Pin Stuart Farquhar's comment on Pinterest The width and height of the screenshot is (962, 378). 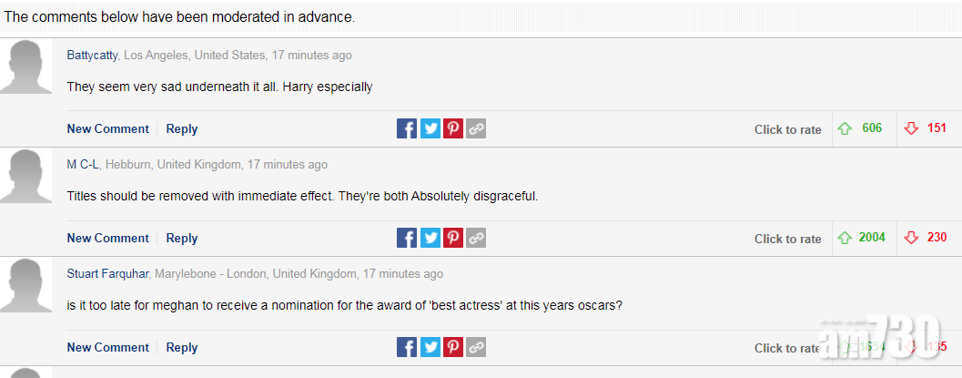[x=453, y=347]
